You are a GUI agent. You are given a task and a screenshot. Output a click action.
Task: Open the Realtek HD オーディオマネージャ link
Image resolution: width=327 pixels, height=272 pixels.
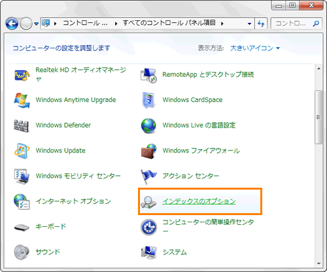(x=81, y=74)
